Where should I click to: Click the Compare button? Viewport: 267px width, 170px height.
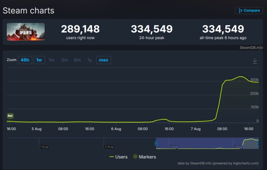pos(249,10)
